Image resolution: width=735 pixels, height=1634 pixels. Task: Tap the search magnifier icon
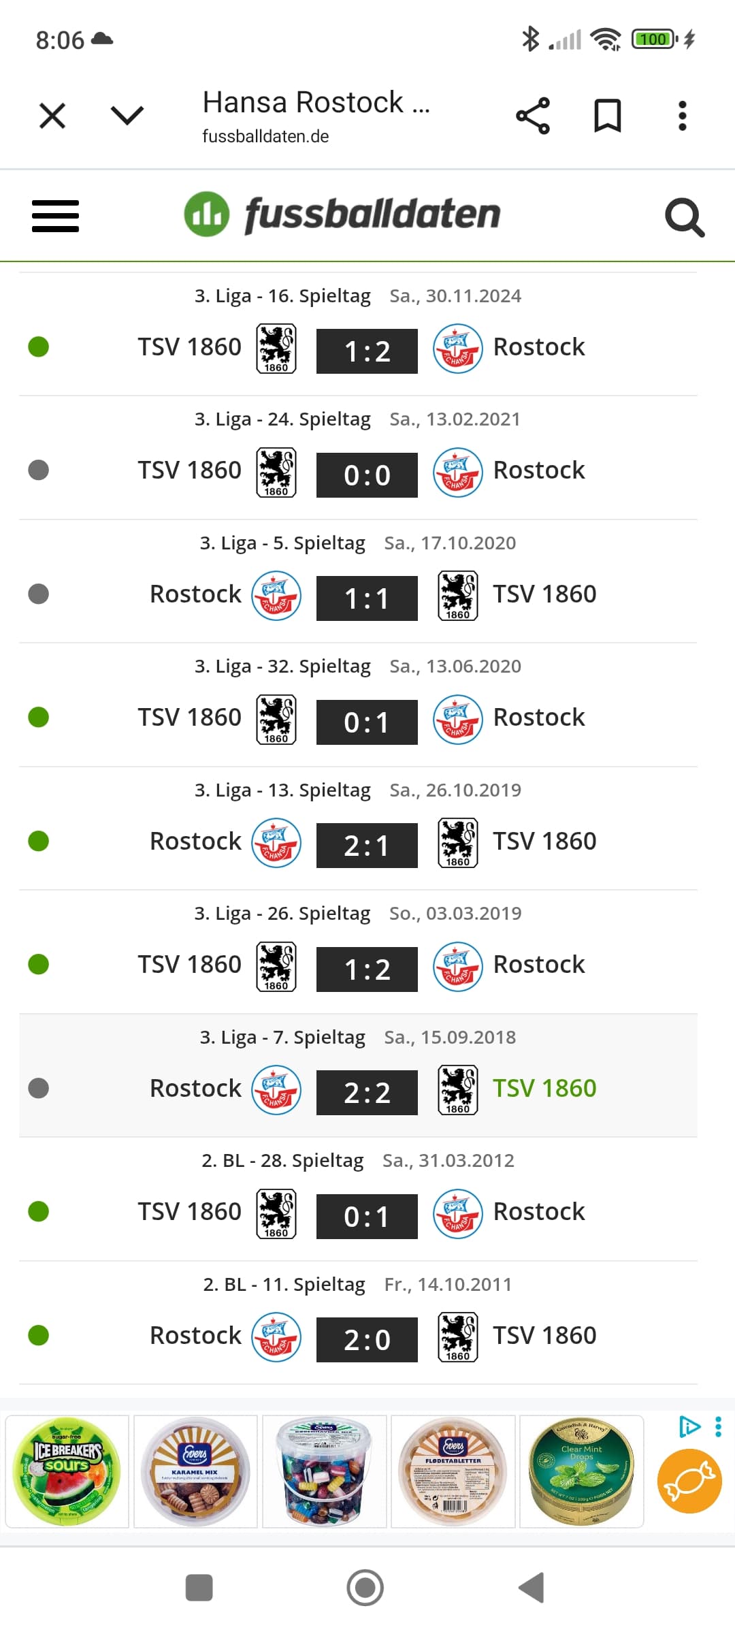[684, 217]
